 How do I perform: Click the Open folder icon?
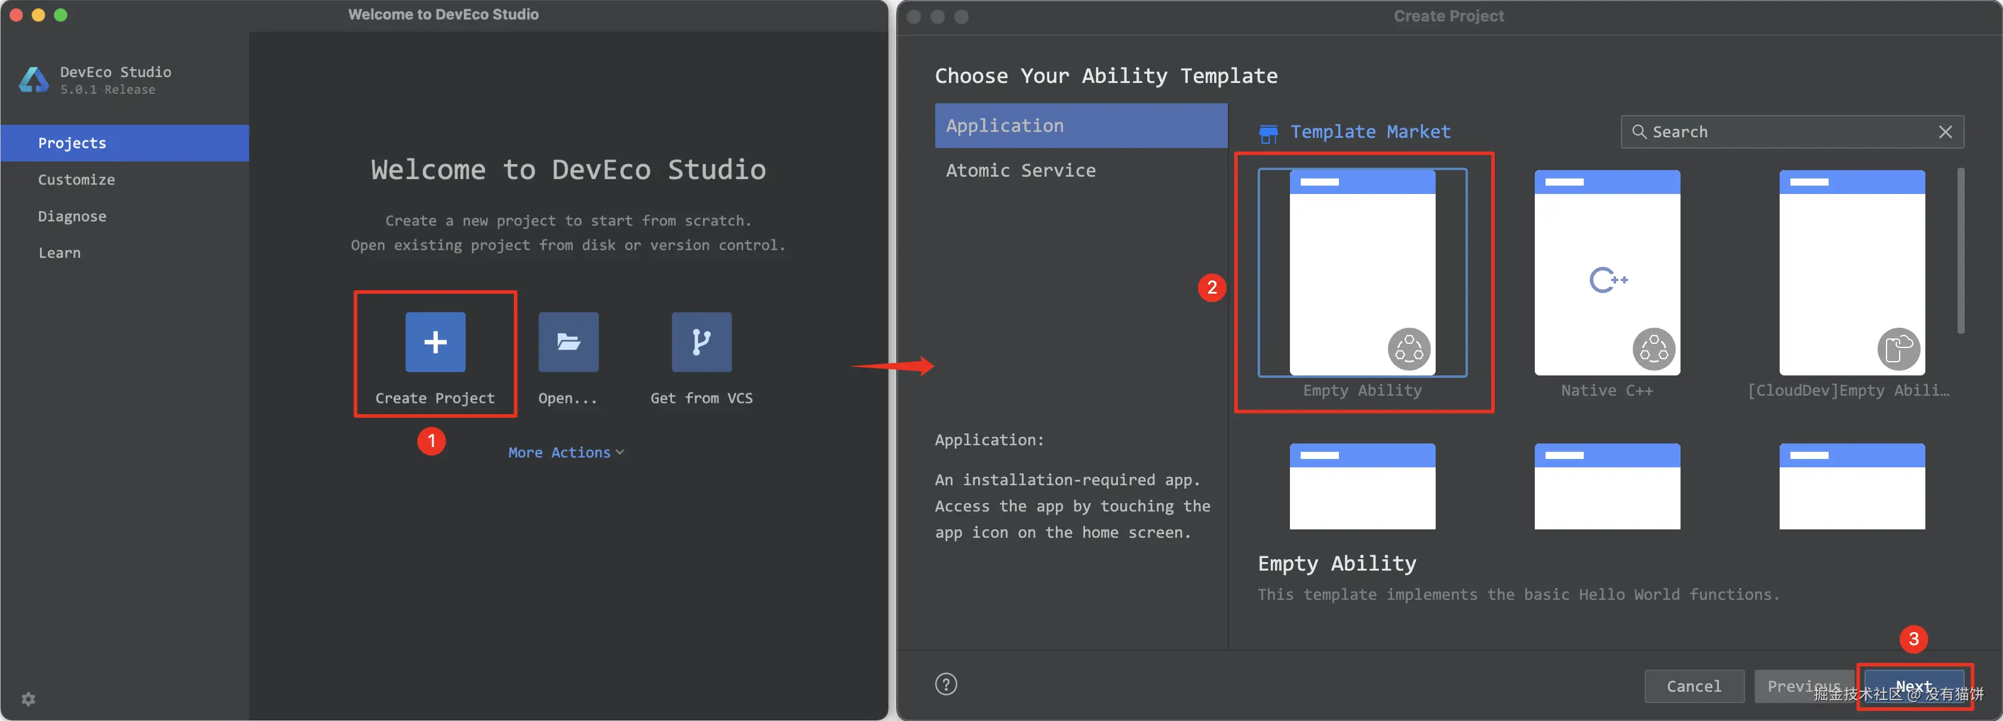point(567,342)
